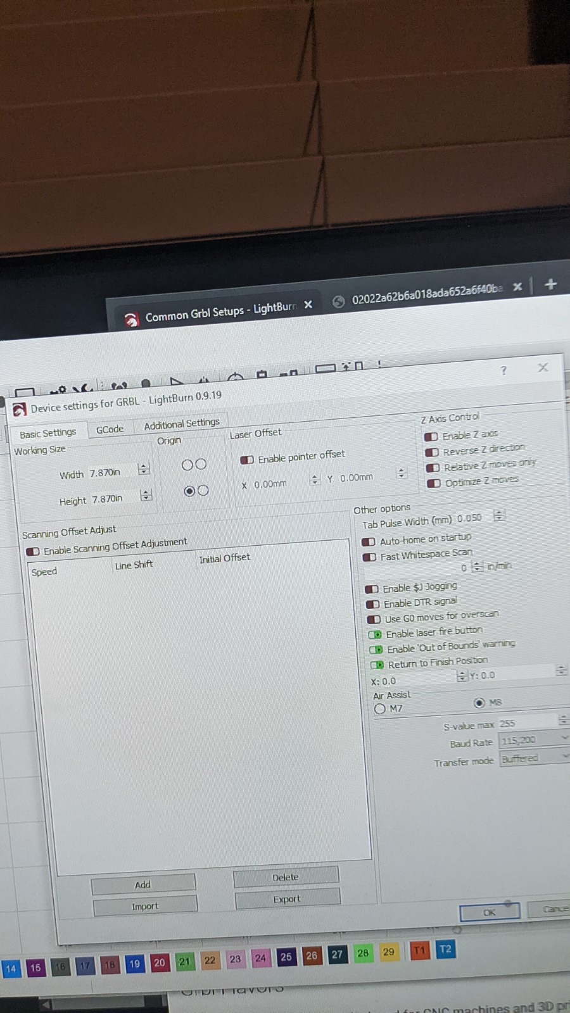Viewport: 570px width, 1013px height.
Task: Pick palette color swatch 20
Action: pos(160,963)
